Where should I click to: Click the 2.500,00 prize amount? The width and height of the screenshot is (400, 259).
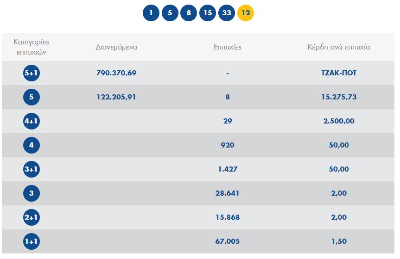tap(339, 121)
